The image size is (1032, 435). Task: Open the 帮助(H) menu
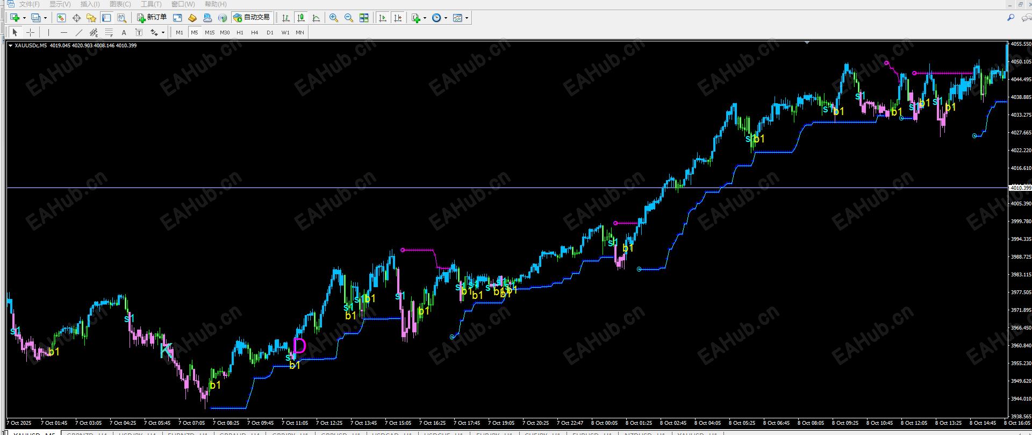click(216, 4)
